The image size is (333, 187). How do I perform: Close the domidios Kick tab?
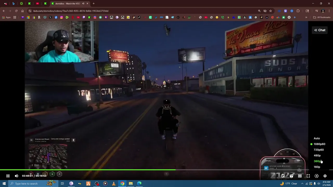(87, 4)
